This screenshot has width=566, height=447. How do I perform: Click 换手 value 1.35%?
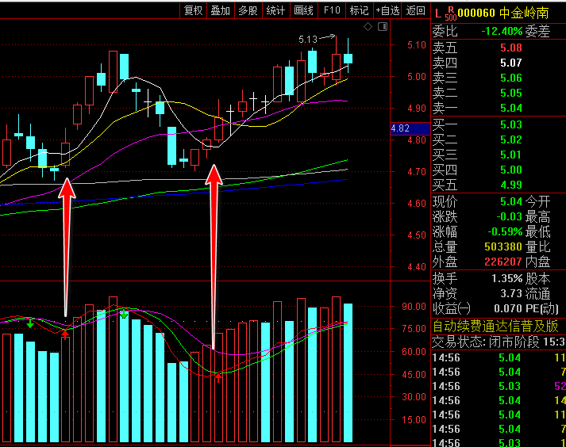pyautogui.click(x=506, y=279)
